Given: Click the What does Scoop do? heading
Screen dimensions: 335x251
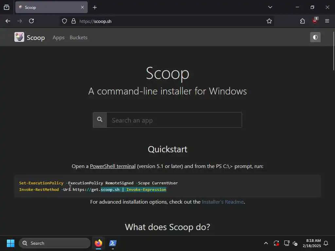Looking at the screenshot, I should coord(167,227).
